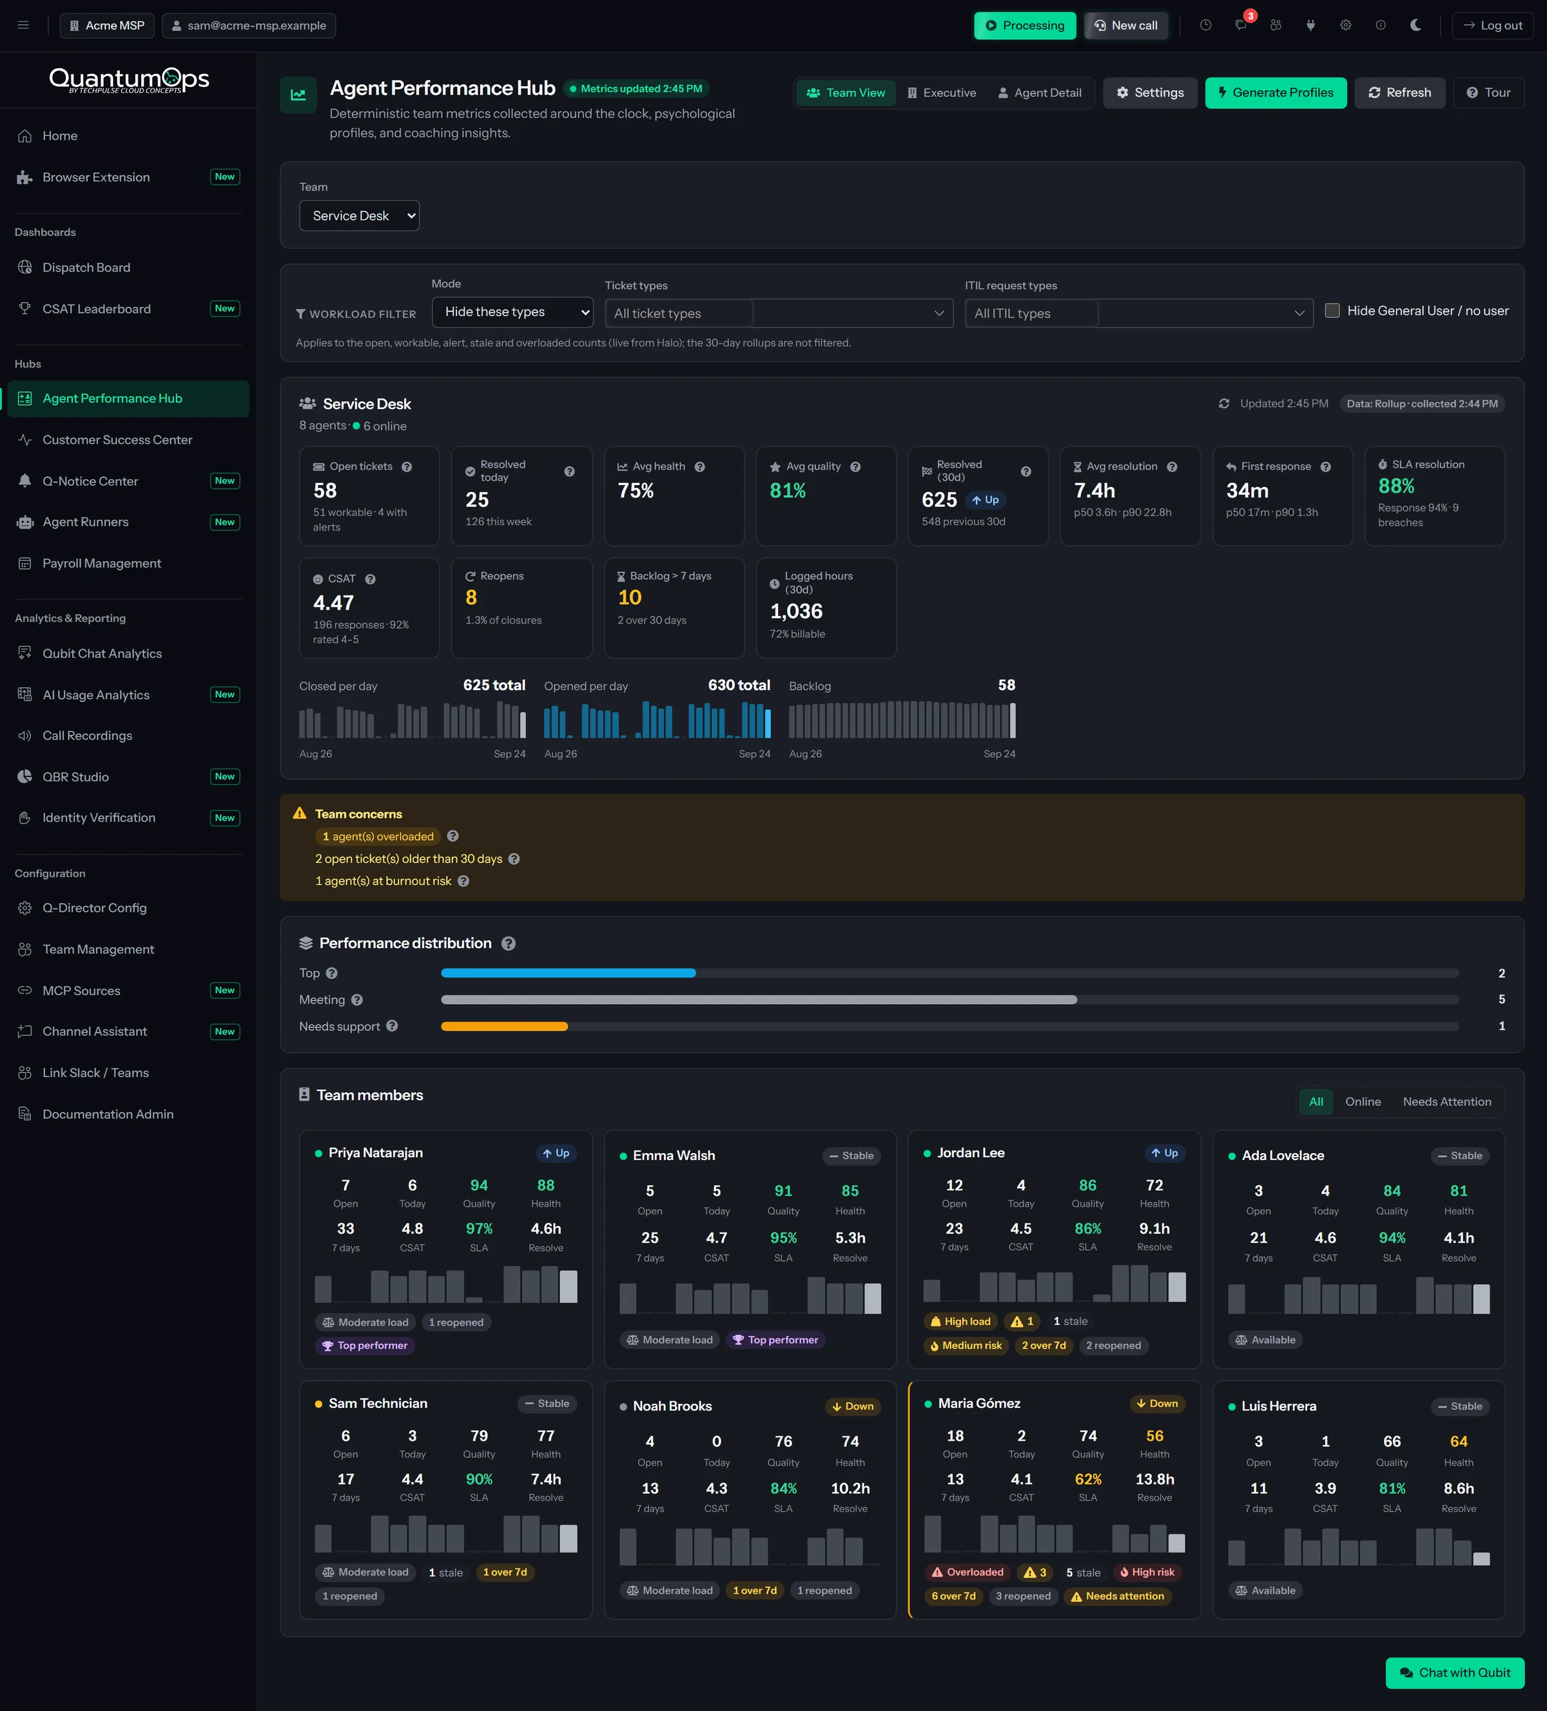Switch to Agent Detail tab

(x=1040, y=92)
